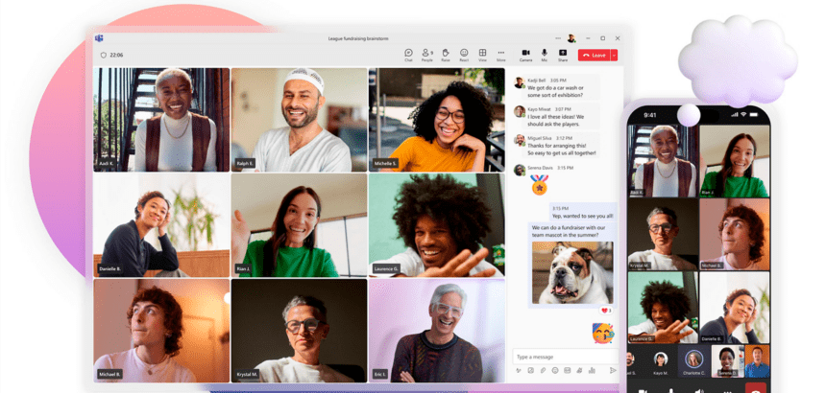Image resolution: width=826 pixels, height=393 pixels.
Task: Open the Chat panel from meeting toolbar
Action: tap(408, 54)
